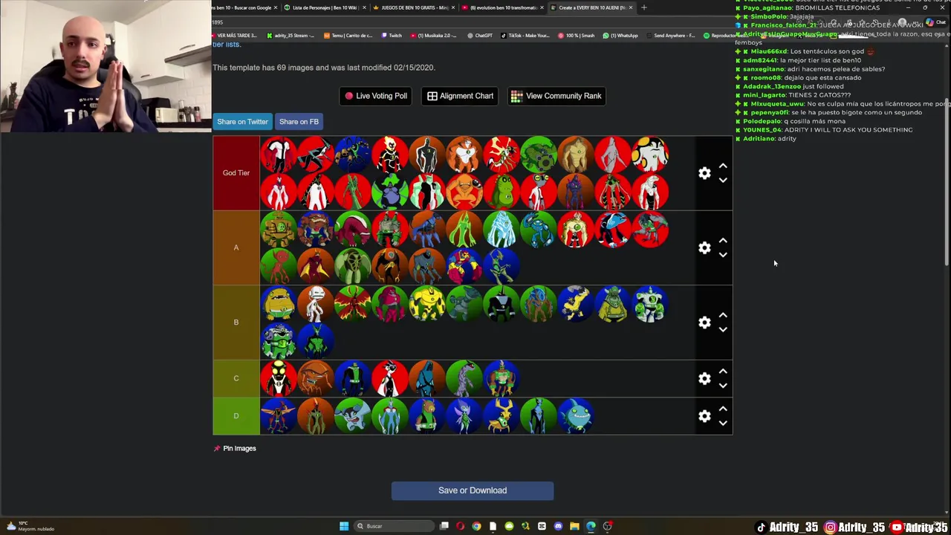Screen dimensions: 951x535
Task: Open the Windows Start menu
Action: pyautogui.click(x=344, y=526)
